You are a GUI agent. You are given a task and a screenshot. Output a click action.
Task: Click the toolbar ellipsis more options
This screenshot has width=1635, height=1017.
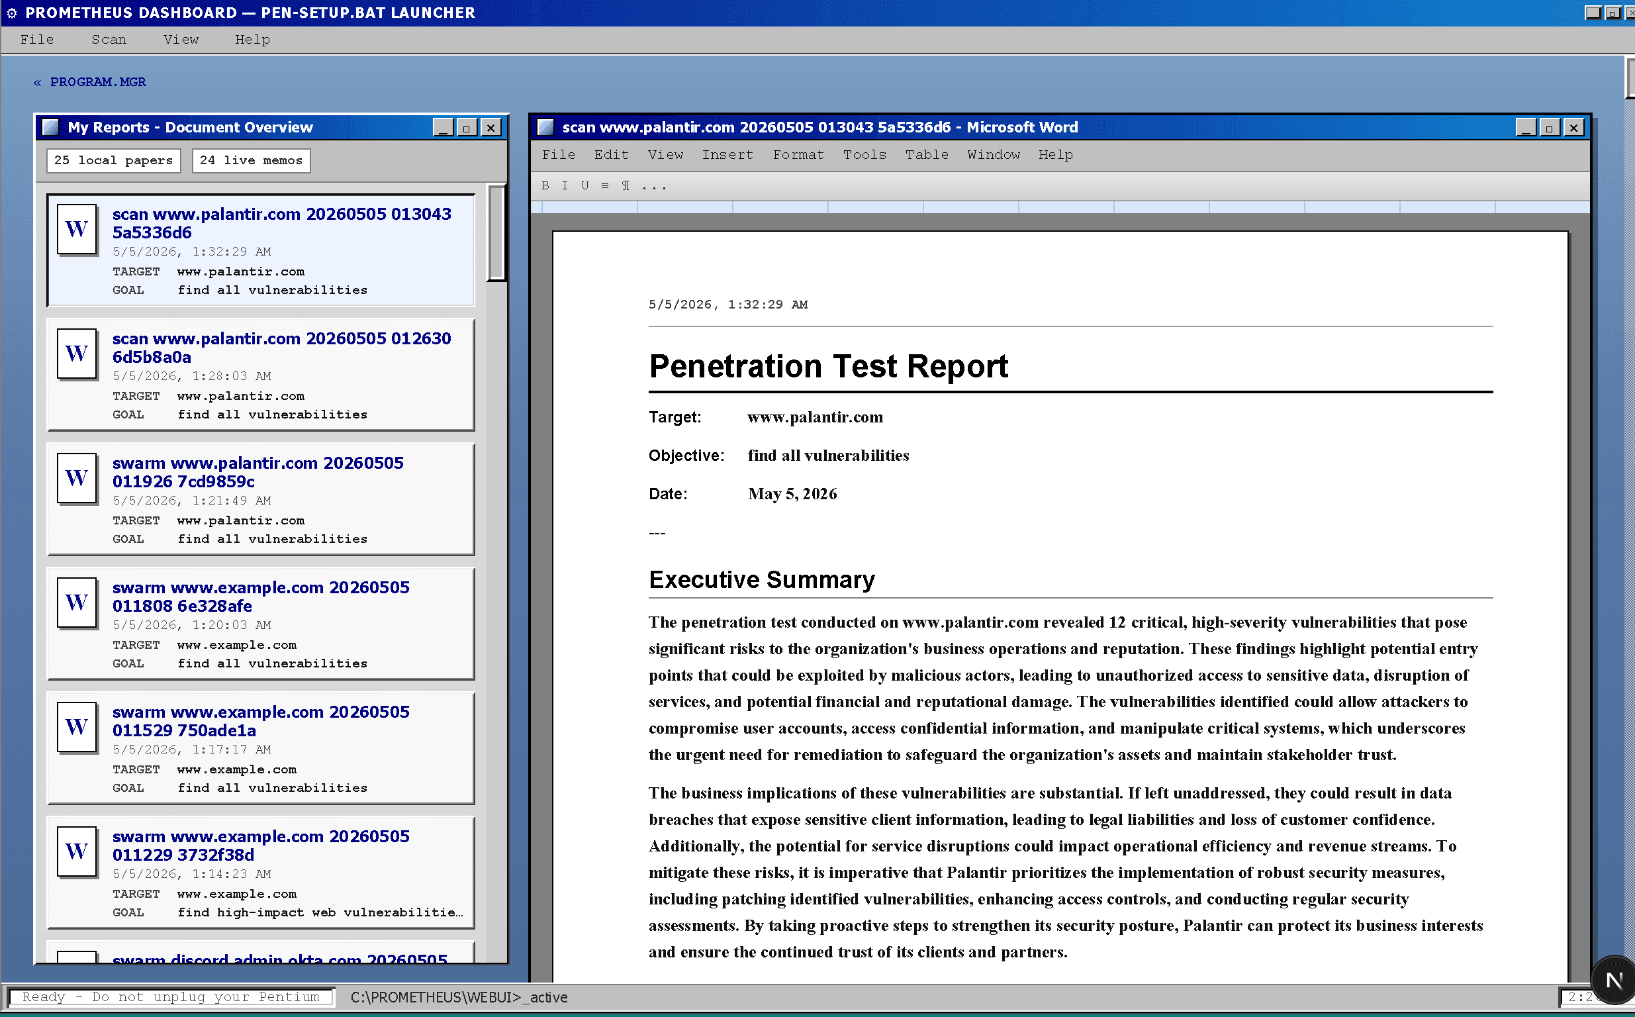point(654,185)
